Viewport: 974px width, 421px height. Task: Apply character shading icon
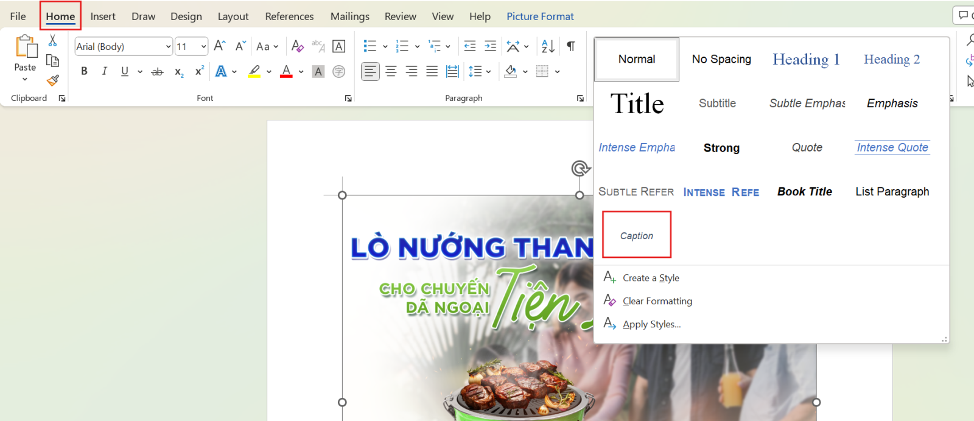[x=318, y=72]
